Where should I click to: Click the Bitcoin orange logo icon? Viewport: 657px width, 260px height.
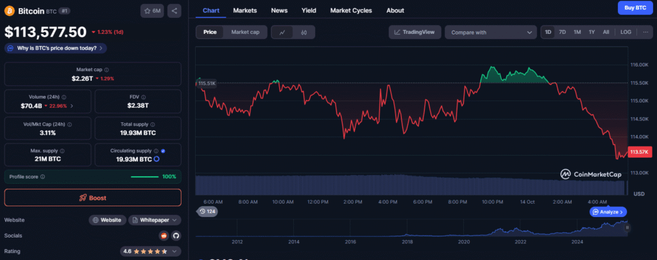tap(10, 11)
